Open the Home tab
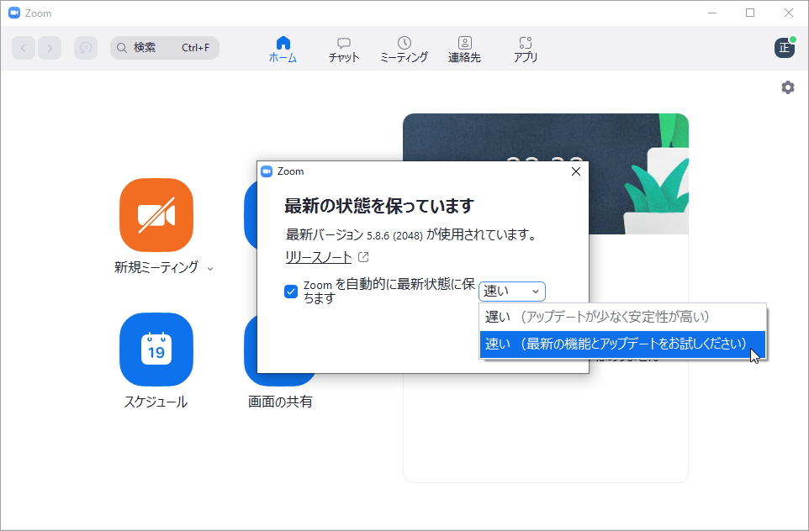Image resolution: width=809 pixels, height=531 pixels. (x=283, y=50)
